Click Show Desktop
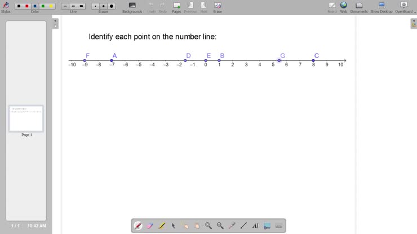This screenshot has width=417, height=234. point(381,7)
